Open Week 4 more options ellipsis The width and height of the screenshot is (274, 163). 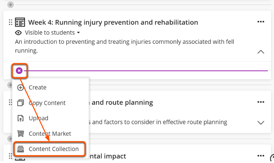[x=261, y=22]
